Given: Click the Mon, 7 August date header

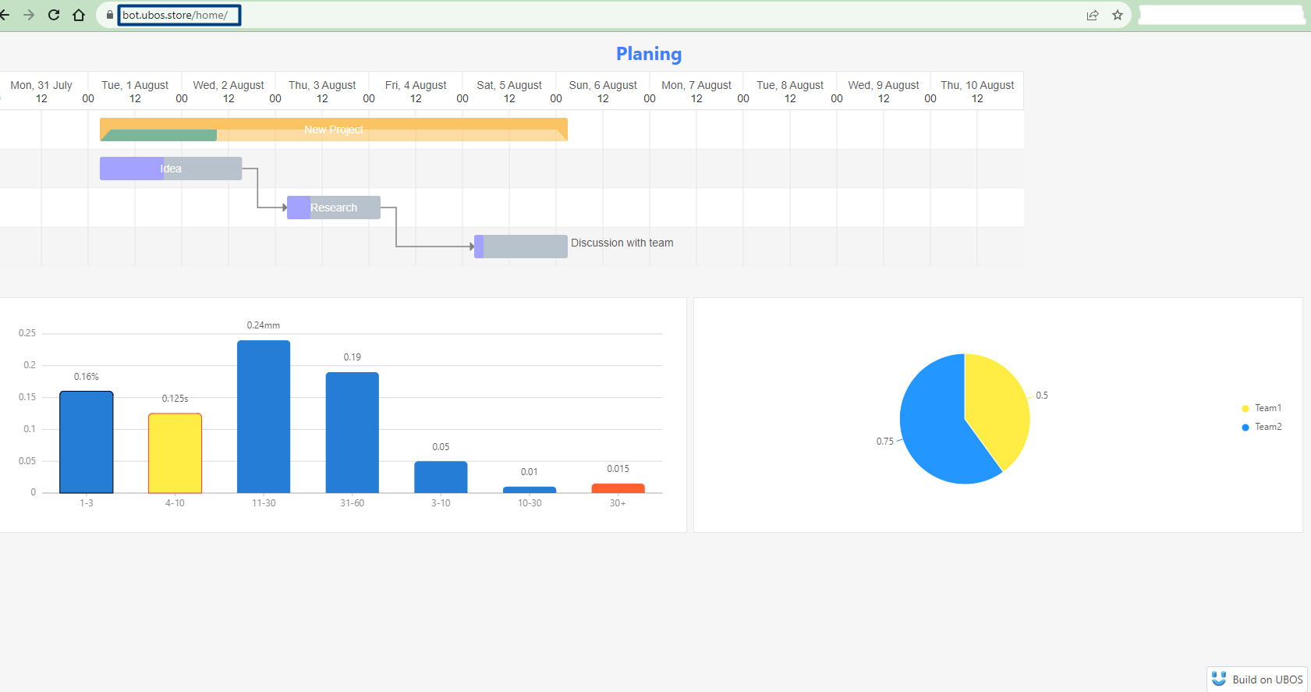Looking at the screenshot, I should [696, 85].
